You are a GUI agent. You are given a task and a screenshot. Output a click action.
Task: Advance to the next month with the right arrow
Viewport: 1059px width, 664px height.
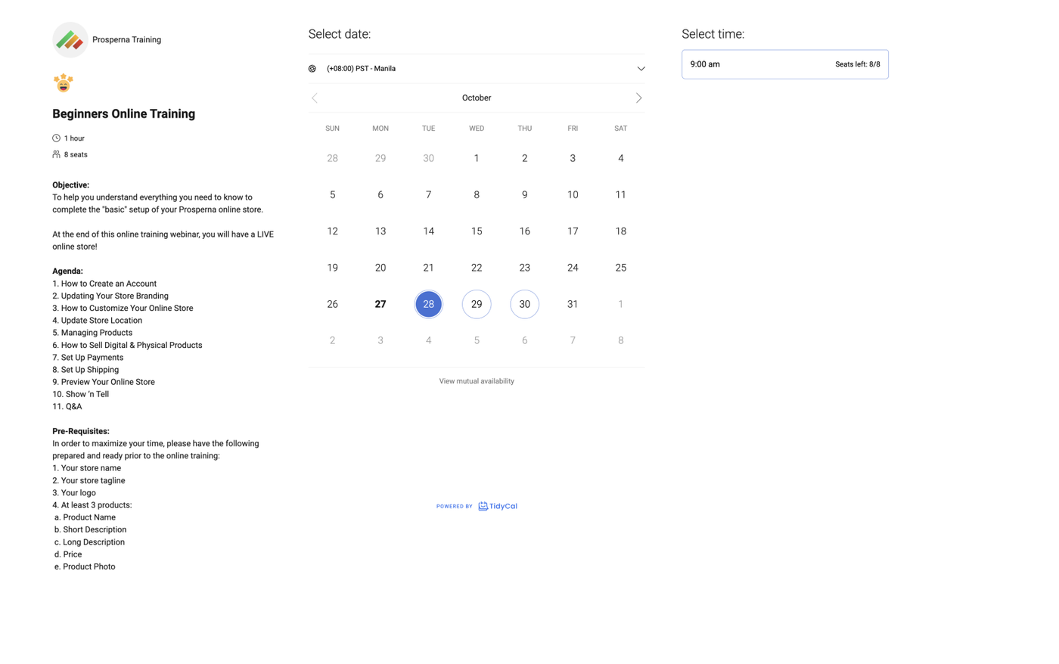point(638,98)
